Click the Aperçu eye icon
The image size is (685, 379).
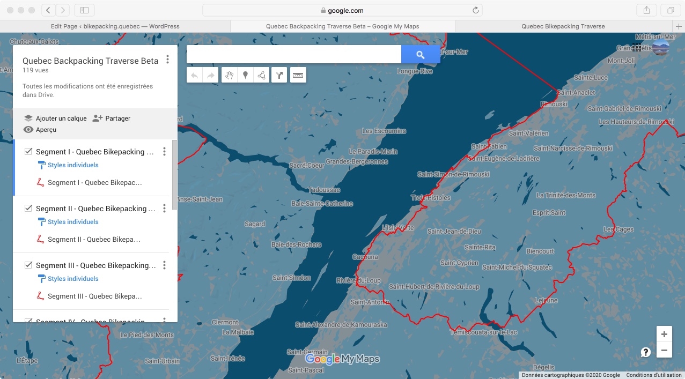pyautogui.click(x=28, y=129)
